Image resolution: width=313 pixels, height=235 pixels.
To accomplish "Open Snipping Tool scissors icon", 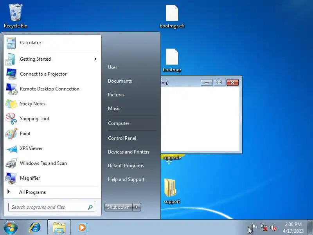I will point(11,119).
